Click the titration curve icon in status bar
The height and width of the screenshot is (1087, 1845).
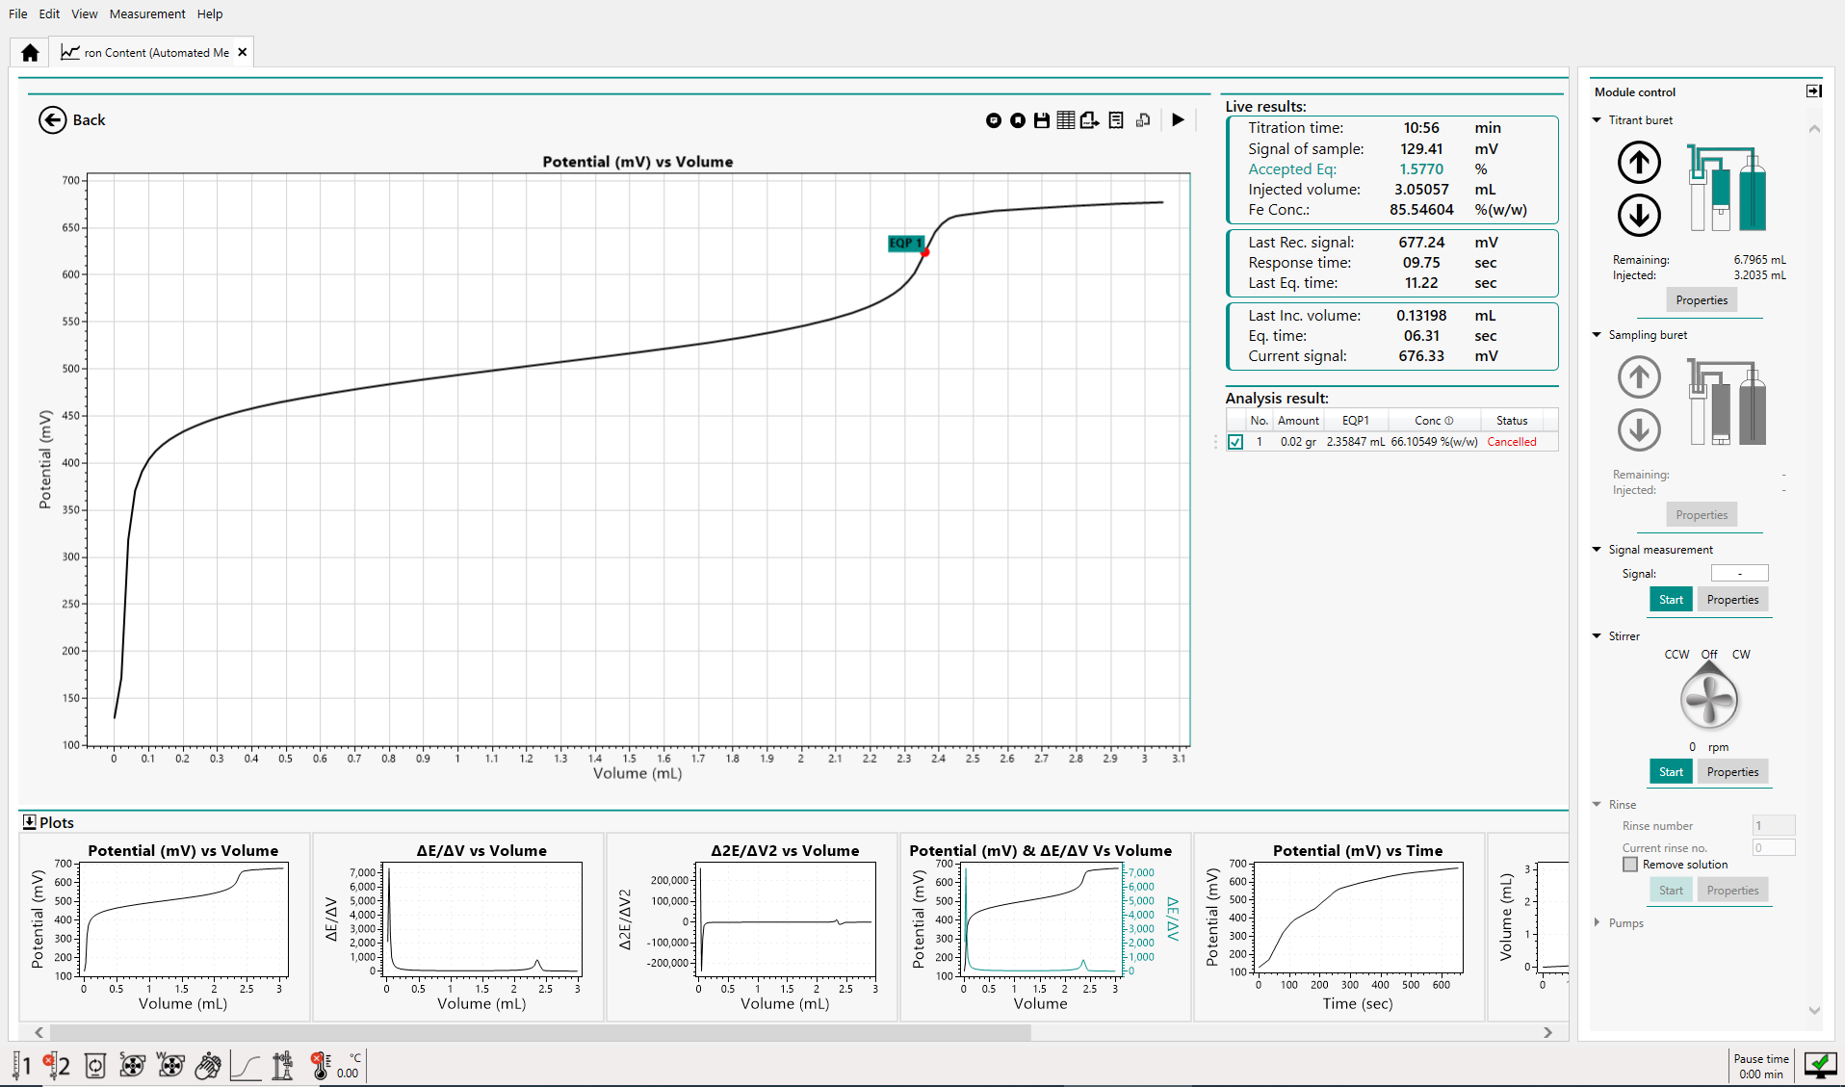(246, 1066)
